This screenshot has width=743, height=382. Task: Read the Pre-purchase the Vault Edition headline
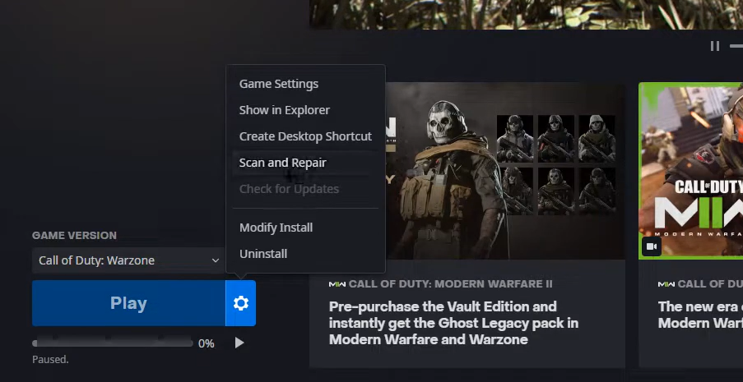pos(453,323)
